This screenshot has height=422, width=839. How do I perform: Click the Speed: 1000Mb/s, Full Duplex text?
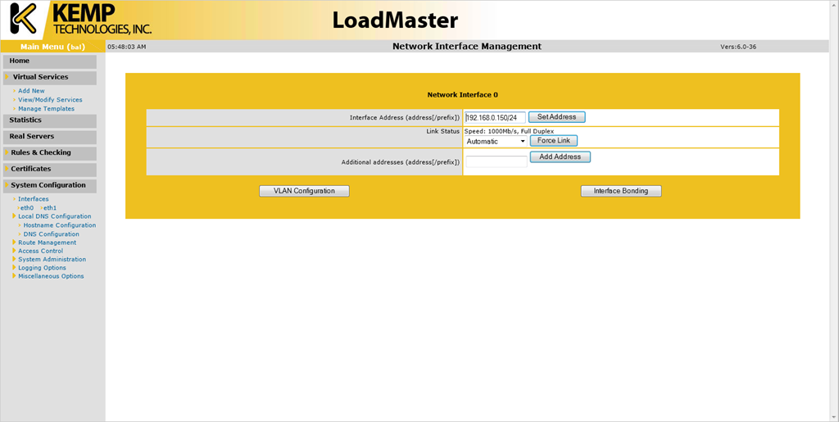coord(509,131)
